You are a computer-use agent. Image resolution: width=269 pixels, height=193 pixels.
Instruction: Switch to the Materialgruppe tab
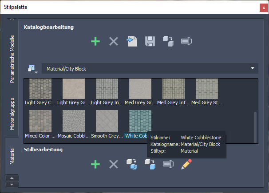(x=12, y=114)
